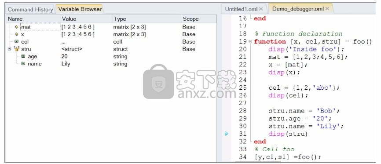
Task: Click the 'cell' type entry
Action: (x=117, y=41)
